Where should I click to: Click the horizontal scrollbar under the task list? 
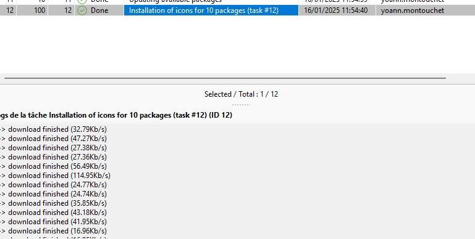(225, 78)
